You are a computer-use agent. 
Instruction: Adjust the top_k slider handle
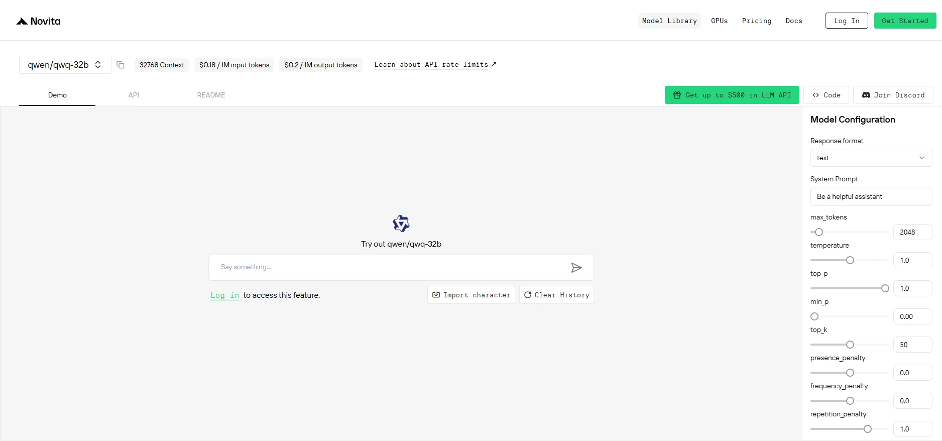(x=850, y=345)
